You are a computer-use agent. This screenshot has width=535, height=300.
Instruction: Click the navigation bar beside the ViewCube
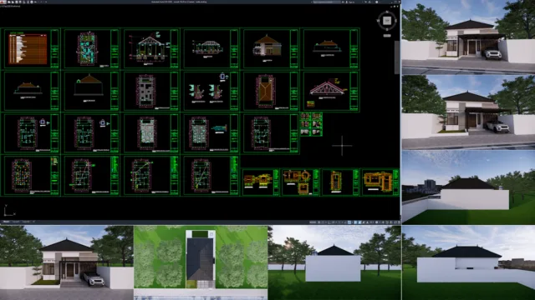coord(397,57)
